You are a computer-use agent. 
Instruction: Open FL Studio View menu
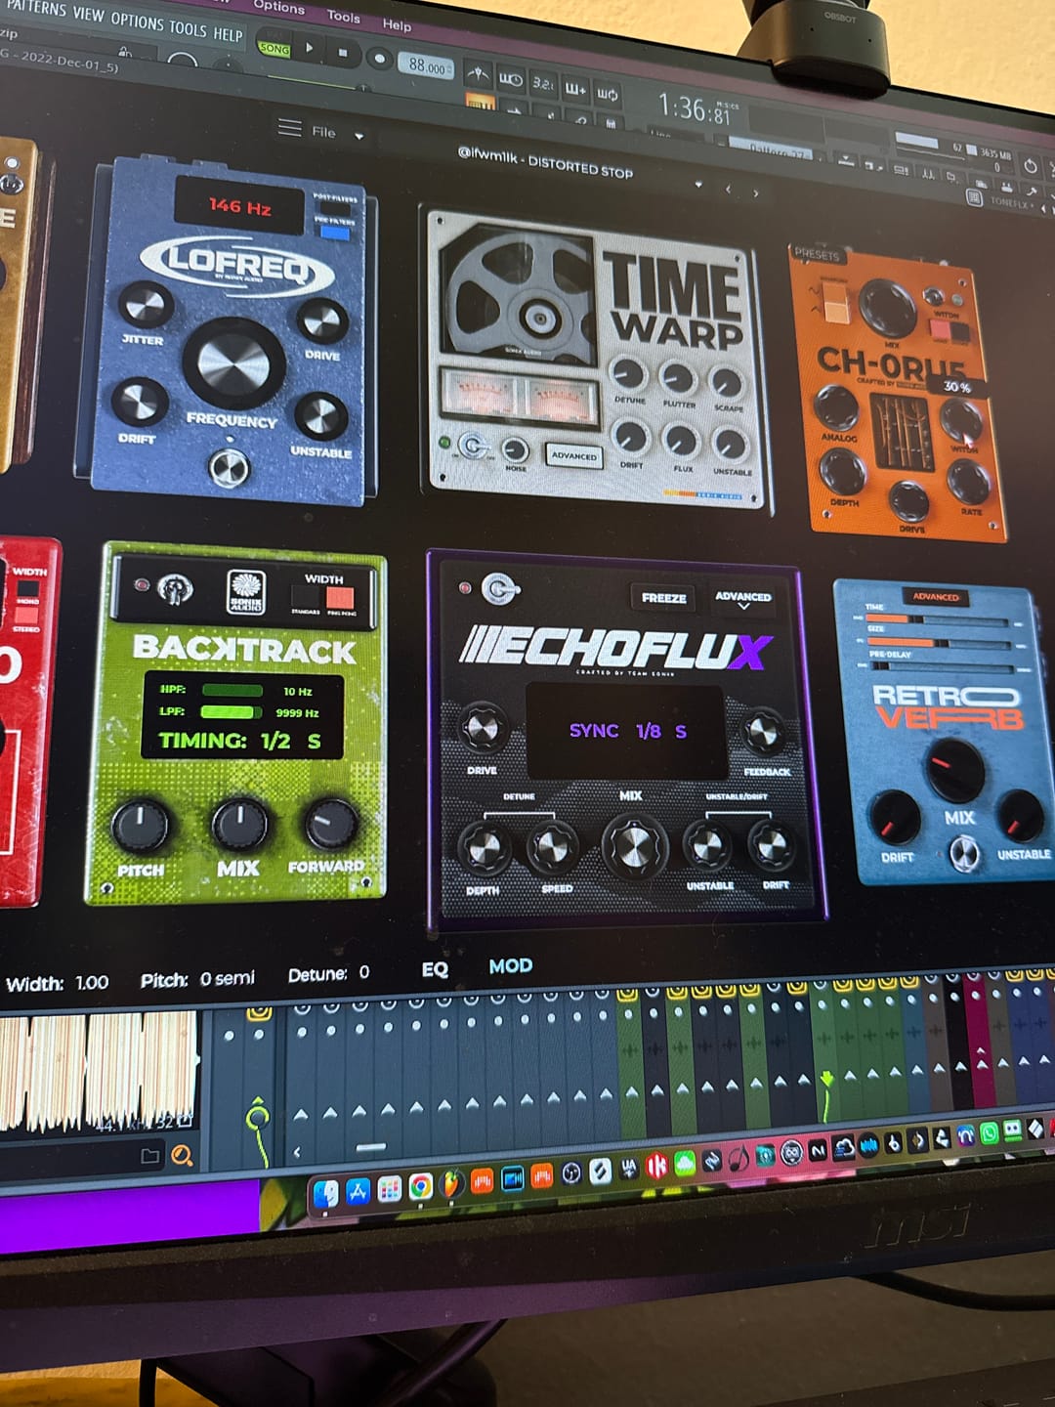tap(88, 14)
